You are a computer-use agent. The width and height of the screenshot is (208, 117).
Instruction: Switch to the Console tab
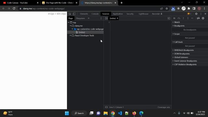coord(95,14)
